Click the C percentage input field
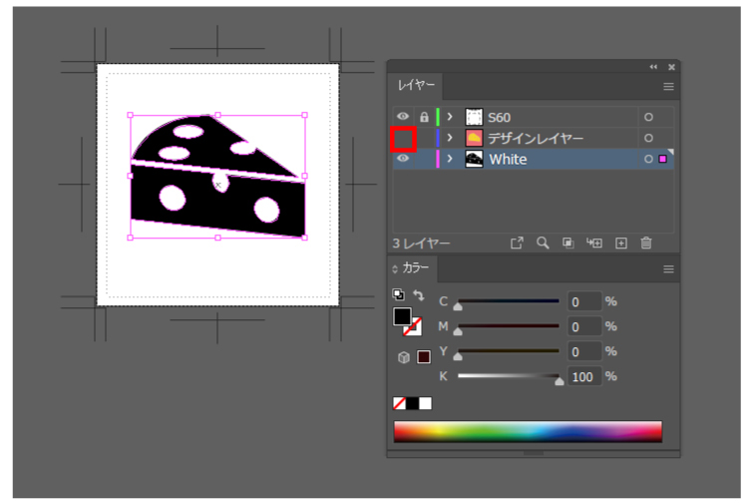Image resolution: width=753 pixels, height=503 pixels. click(584, 301)
